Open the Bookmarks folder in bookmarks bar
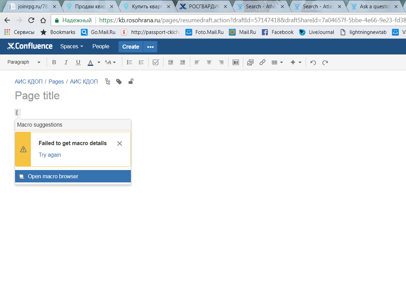This screenshot has width=406, height=297. pyautogui.click(x=58, y=32)
